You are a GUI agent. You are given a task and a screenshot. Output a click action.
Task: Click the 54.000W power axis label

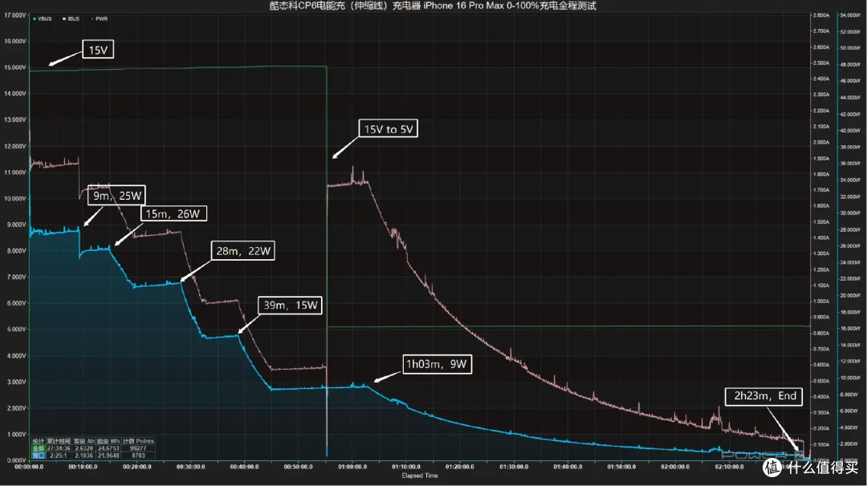click(x=850, y=15)
